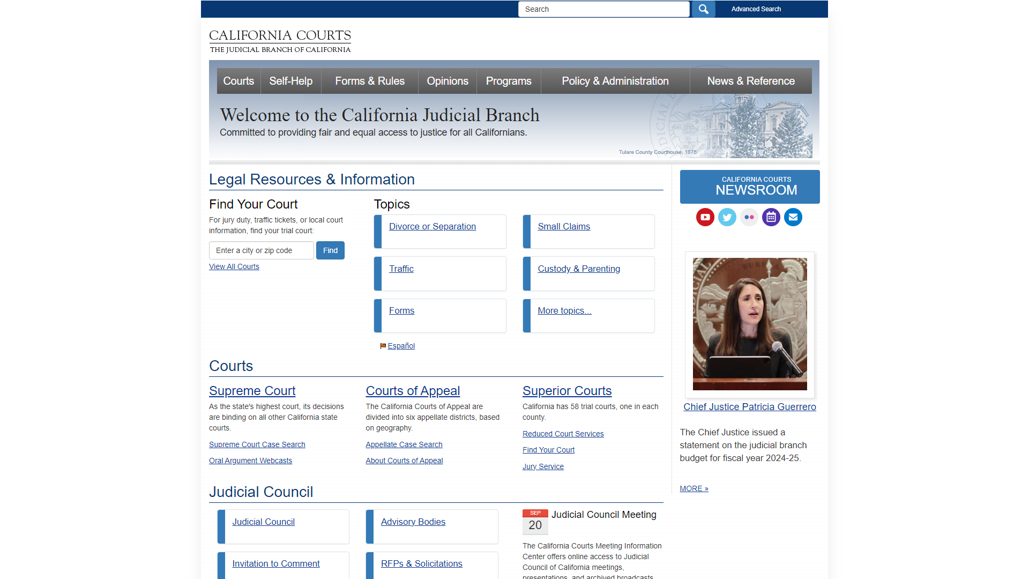1029x579 pixels.
Task: Open the Policy & Administration menu
Action: point(615,81)
